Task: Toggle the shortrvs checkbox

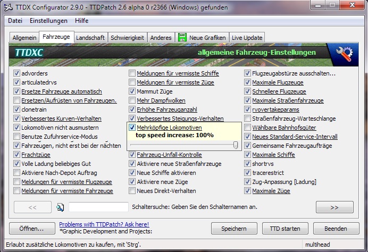Action: (x=247, y=164)
